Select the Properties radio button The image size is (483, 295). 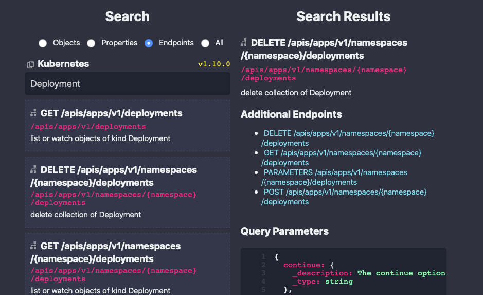point(91,43)
